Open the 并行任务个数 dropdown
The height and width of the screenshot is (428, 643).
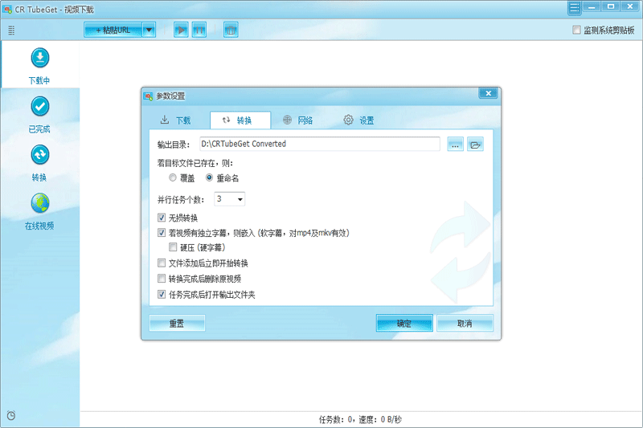230,199
